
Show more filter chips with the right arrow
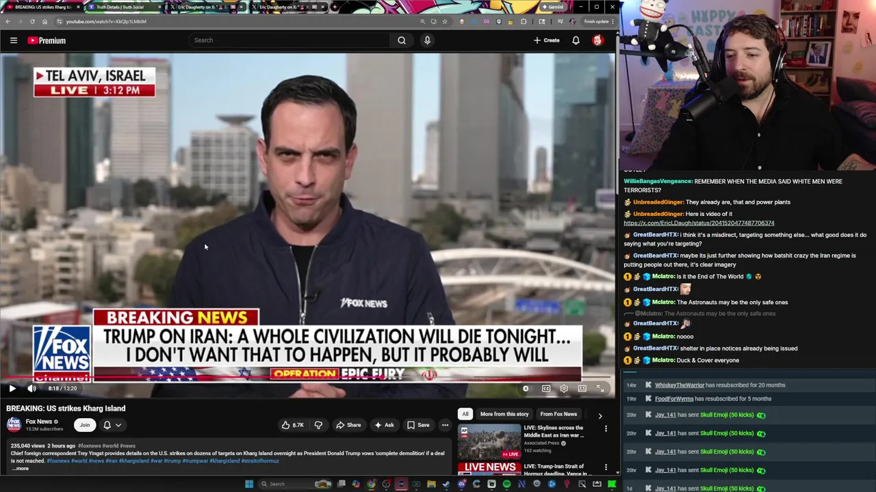pos(600,415)
